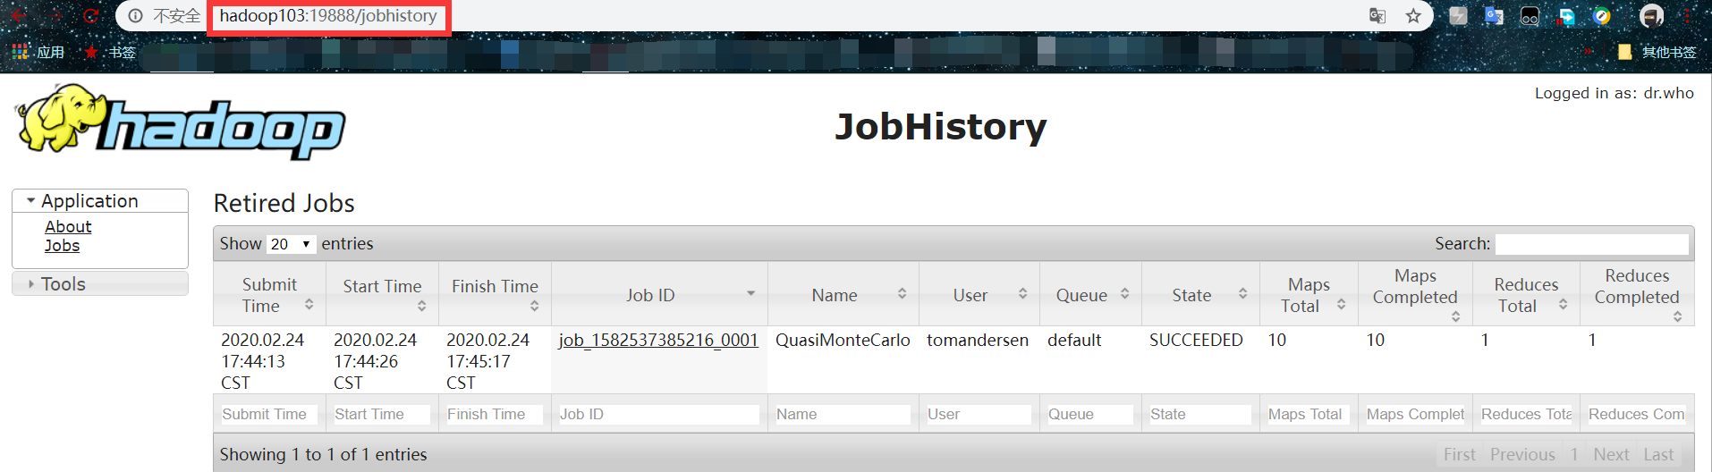Focus the Maps Completed filter field

tap(1415, 415)
